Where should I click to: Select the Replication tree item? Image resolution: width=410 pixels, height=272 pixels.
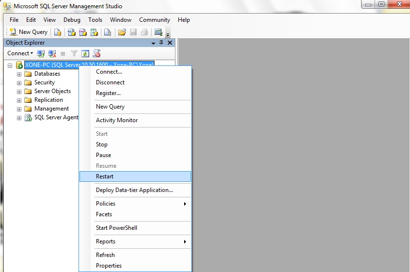coord(48,100)
